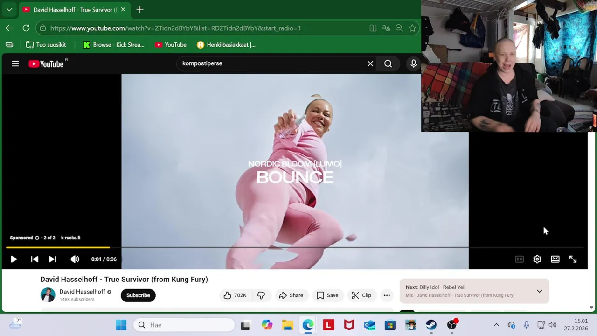Open the Browse - Kick Strea... bookmark
The height and width of the screenshot is (336, 597).
114,45
